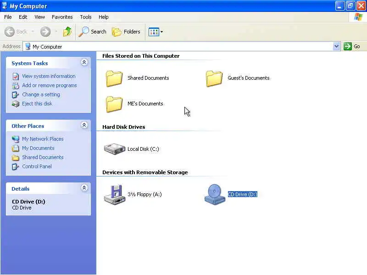
Task: Select the CD Drive (D:) disc icon
Action: pos(214,194)
